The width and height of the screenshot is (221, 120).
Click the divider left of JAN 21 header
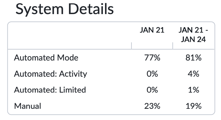131,46
